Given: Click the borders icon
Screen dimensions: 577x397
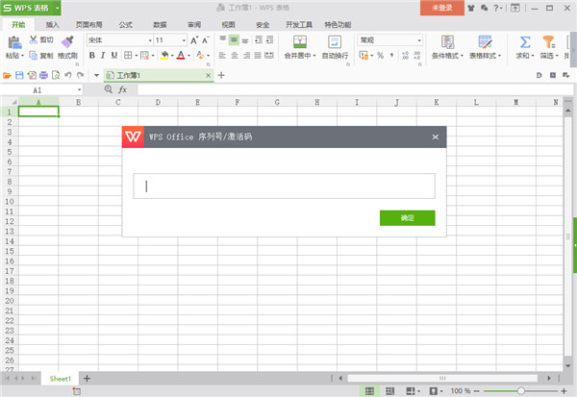Looking at the screenshot, I should click(128, 56).
